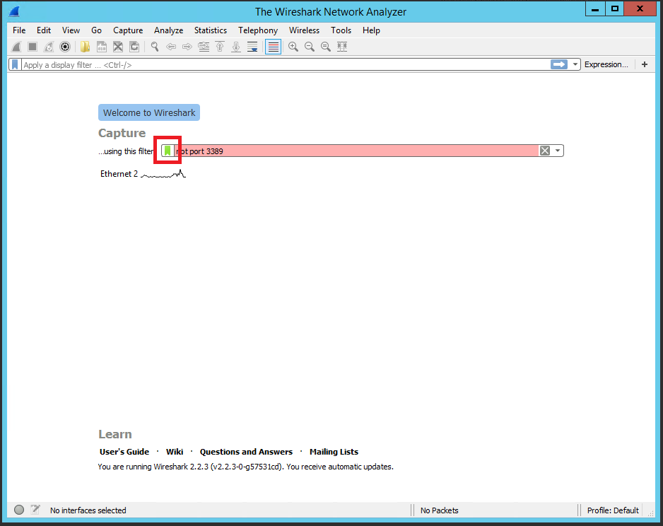
Task: Open a capture file folder icon
Action: [x=85, y=47]
